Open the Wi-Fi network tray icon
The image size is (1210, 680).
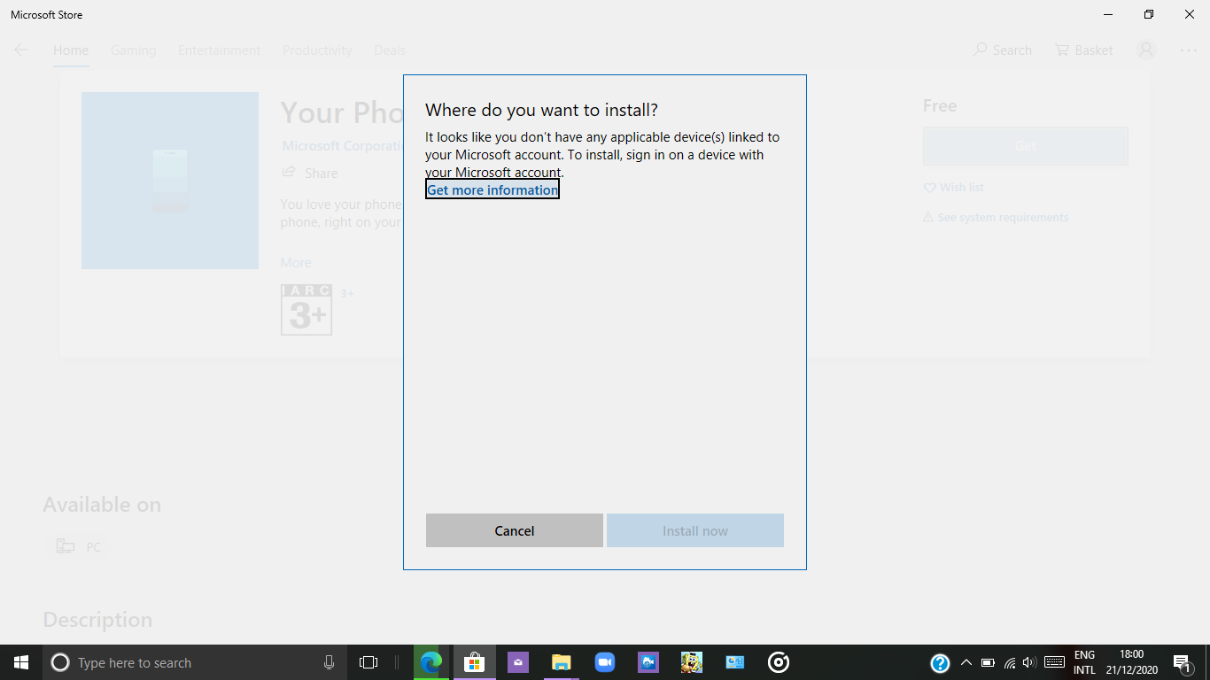(1009, 662)
